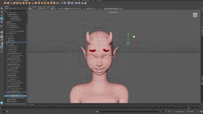This screenshot has width=203, height=114.
Task: Select the Repeat sculpt brush
Action: pos(30,3)
